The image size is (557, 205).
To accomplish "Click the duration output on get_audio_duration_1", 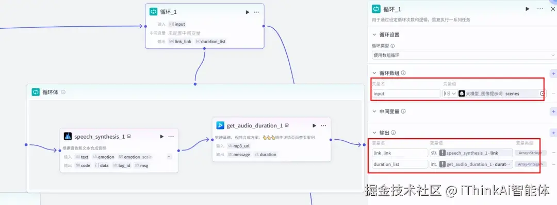I will (x=265, y=154).
